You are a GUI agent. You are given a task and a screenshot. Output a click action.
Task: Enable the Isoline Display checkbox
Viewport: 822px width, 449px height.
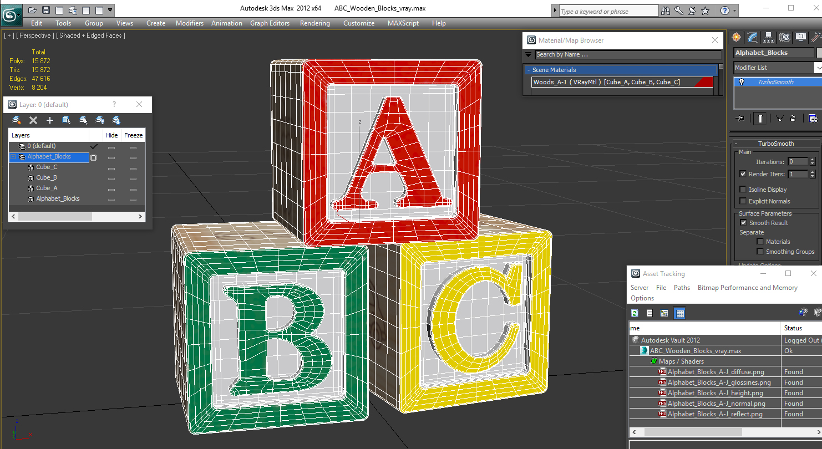tap(743, 190)
